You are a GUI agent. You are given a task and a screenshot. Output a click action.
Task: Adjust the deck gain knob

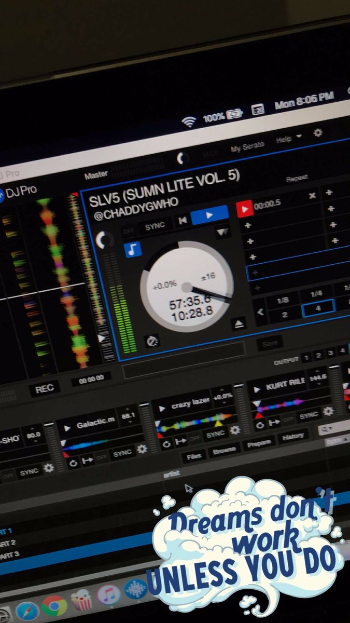click(105, 239)
